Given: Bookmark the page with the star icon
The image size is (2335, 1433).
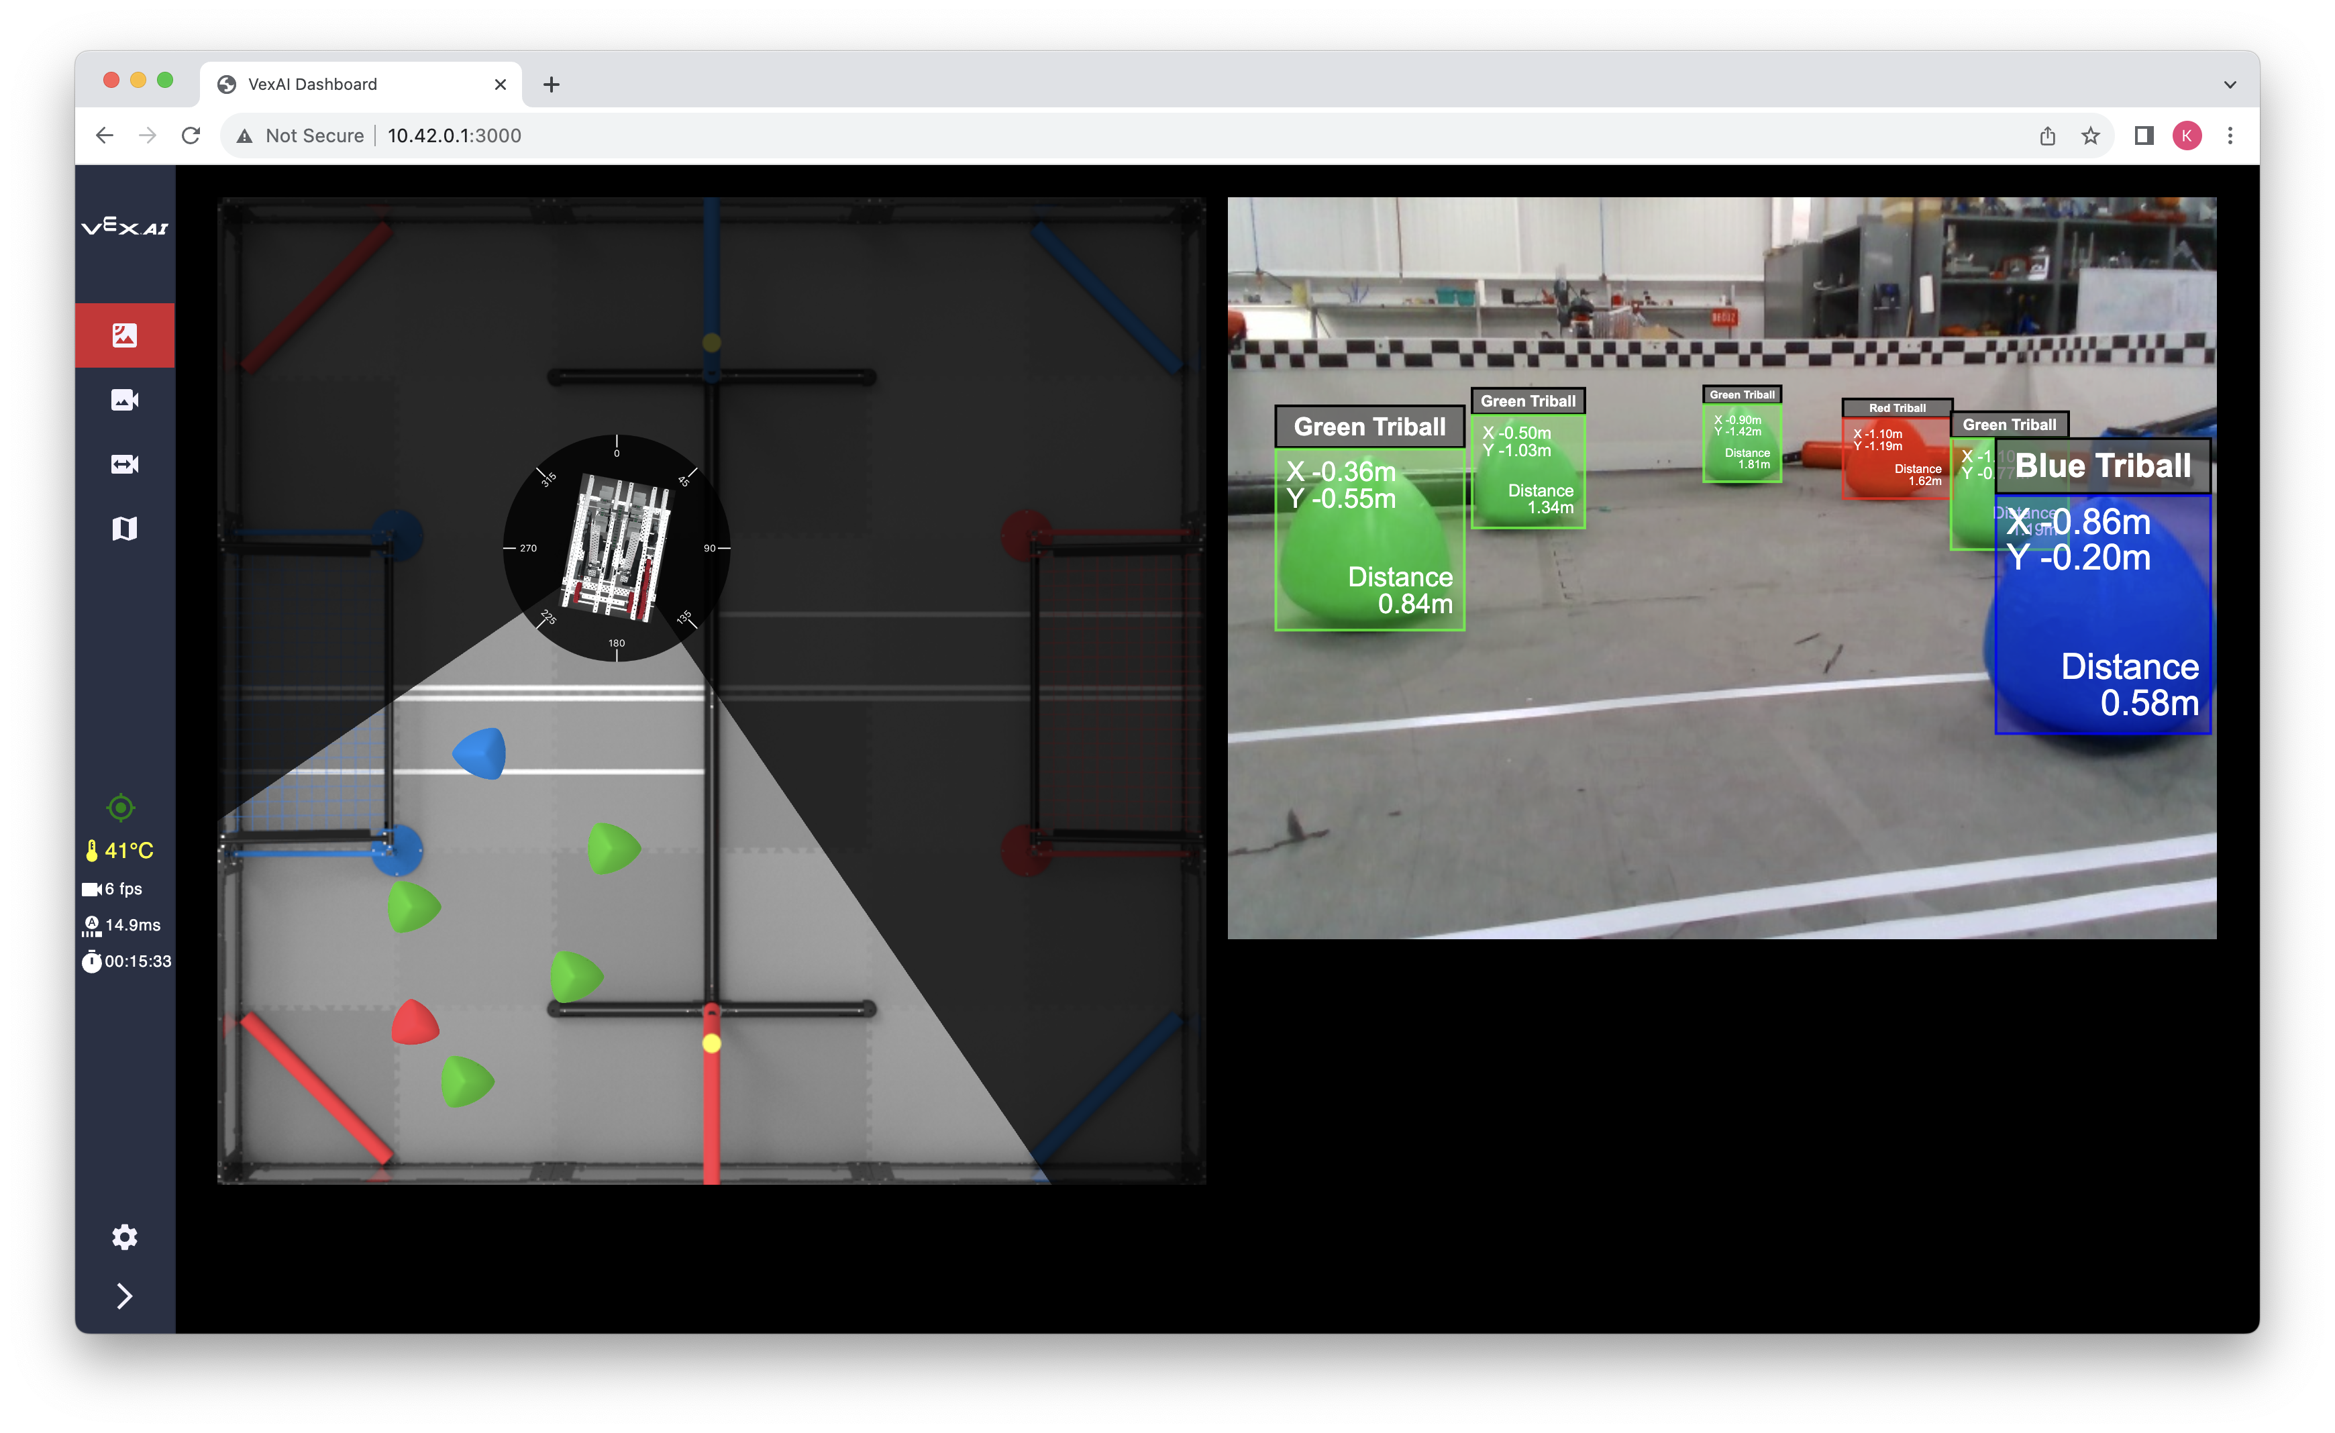Looking at the screenshot, I should pos(2091,135).
